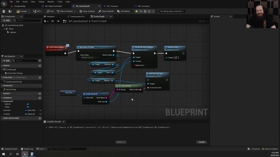Click BP_ItemDefault in the breadcrumb

pyautogui.click(x=78, y=21)
